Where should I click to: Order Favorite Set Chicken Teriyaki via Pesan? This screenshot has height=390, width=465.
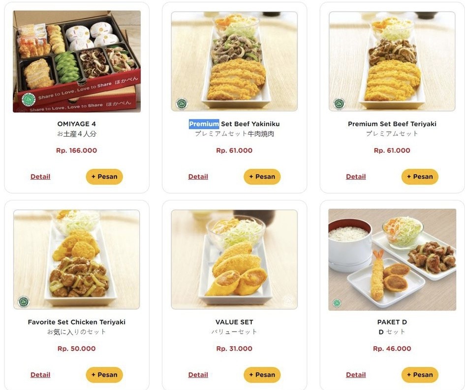[104, 375]
